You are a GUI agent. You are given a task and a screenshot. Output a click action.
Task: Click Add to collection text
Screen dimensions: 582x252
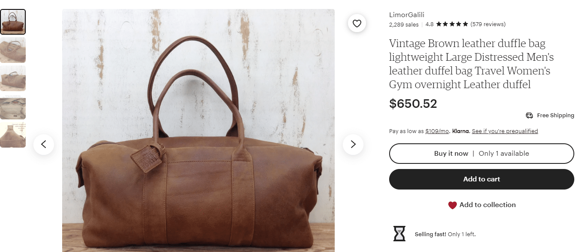488,205
